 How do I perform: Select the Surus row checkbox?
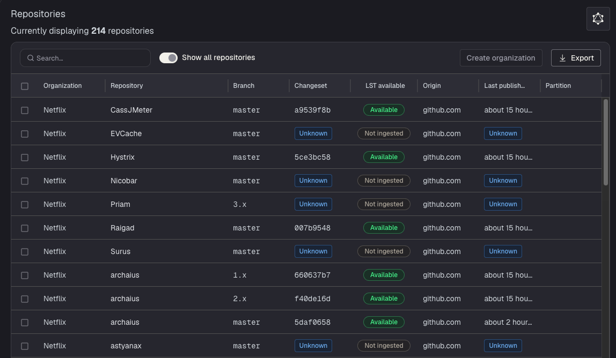pyautogui.click(x=25, y=252)
